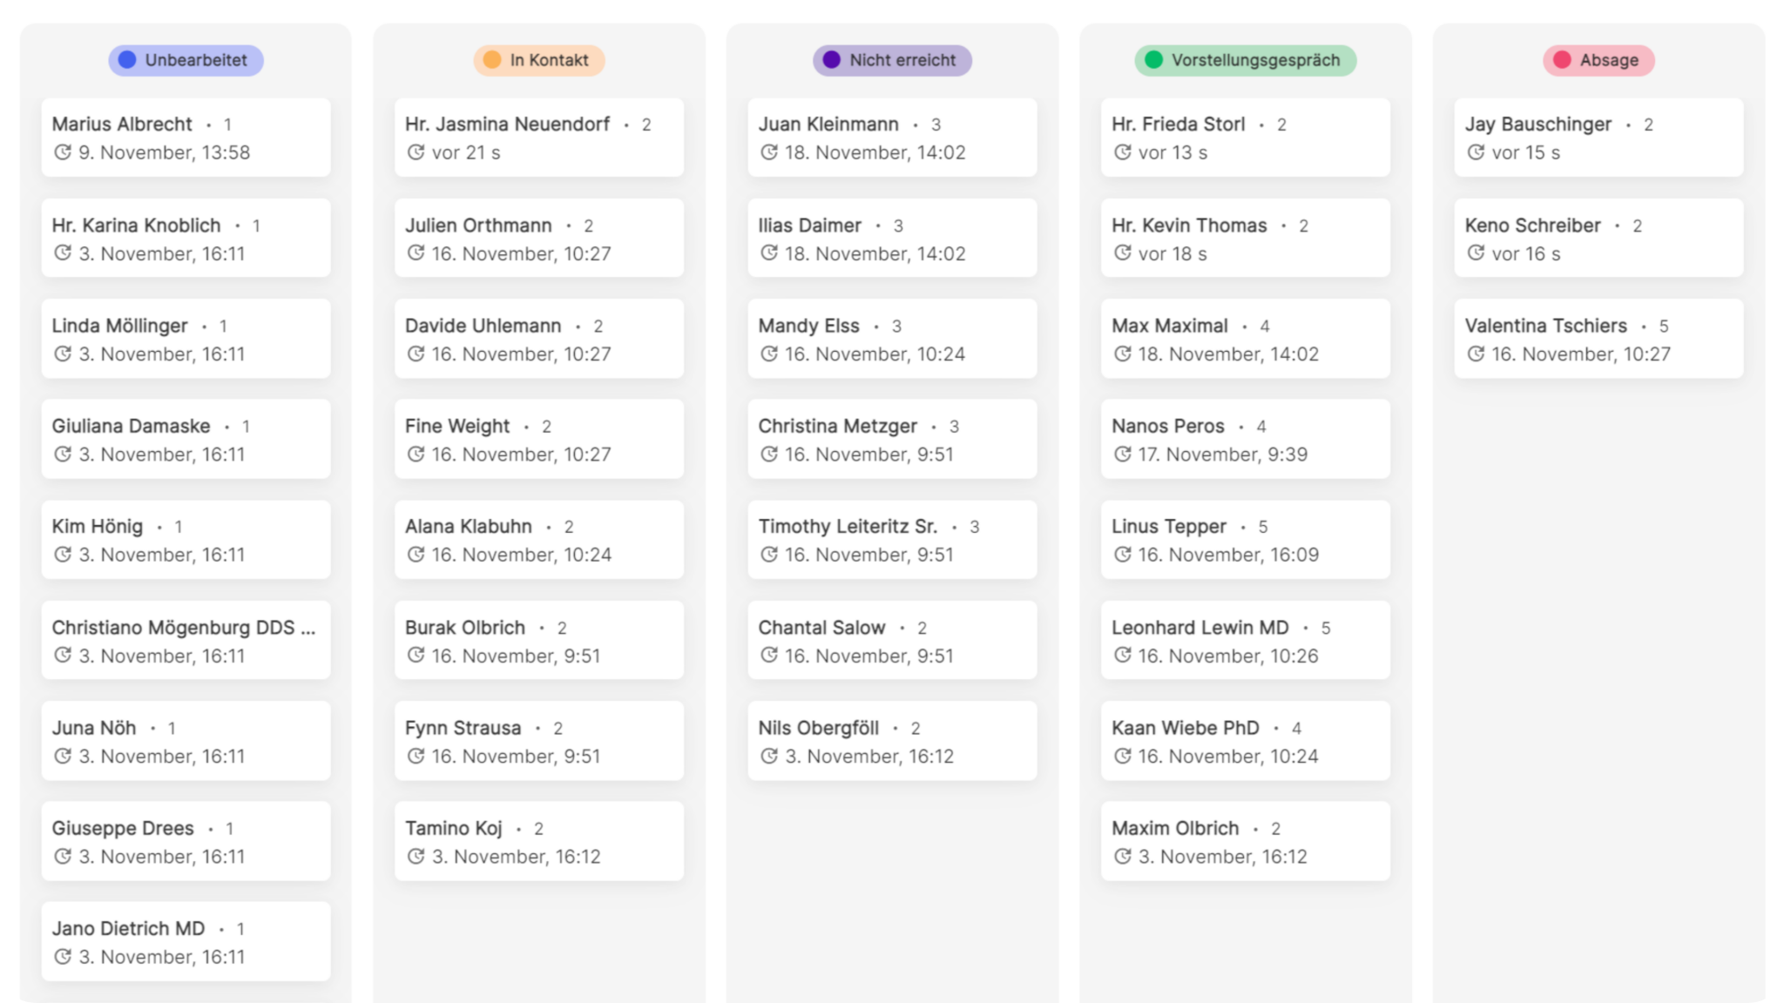The width and height of the screenshot is (1784, 1003).
Task: Click the Vorstellungsgespräch status label
Action: click(x=1245, y=60)
